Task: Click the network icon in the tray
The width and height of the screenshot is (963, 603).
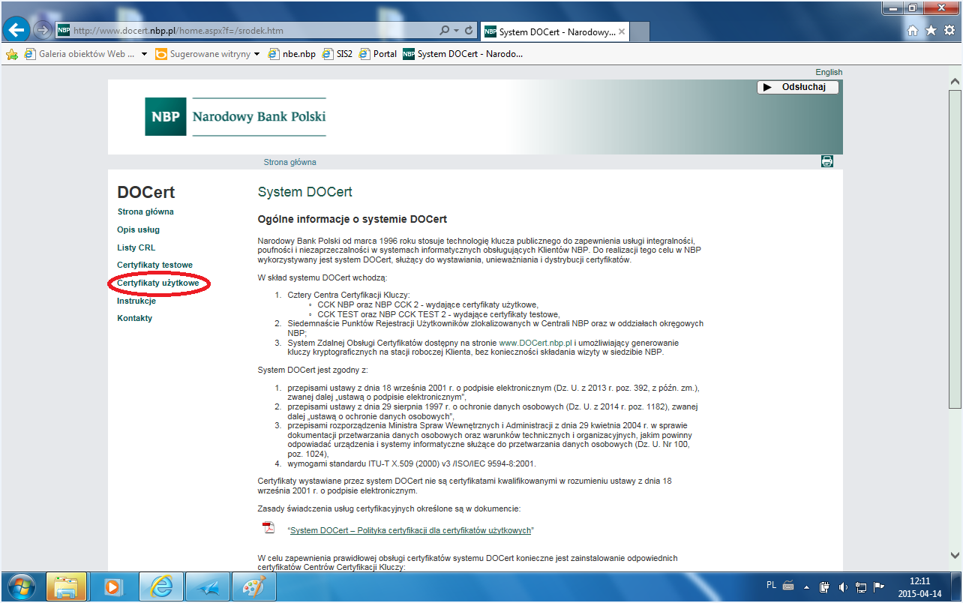Action: 861,586
